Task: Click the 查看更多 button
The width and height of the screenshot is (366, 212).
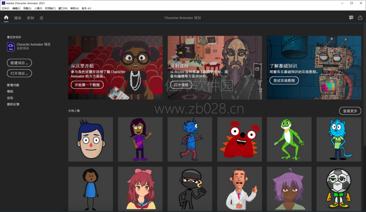Action: (350, 111)
